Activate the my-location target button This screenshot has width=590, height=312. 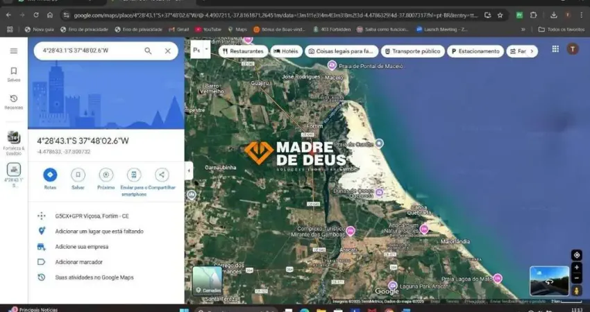click(576, 255)
